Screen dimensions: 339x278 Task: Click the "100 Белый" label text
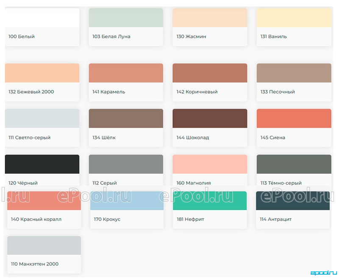click(x=22, y=36)
